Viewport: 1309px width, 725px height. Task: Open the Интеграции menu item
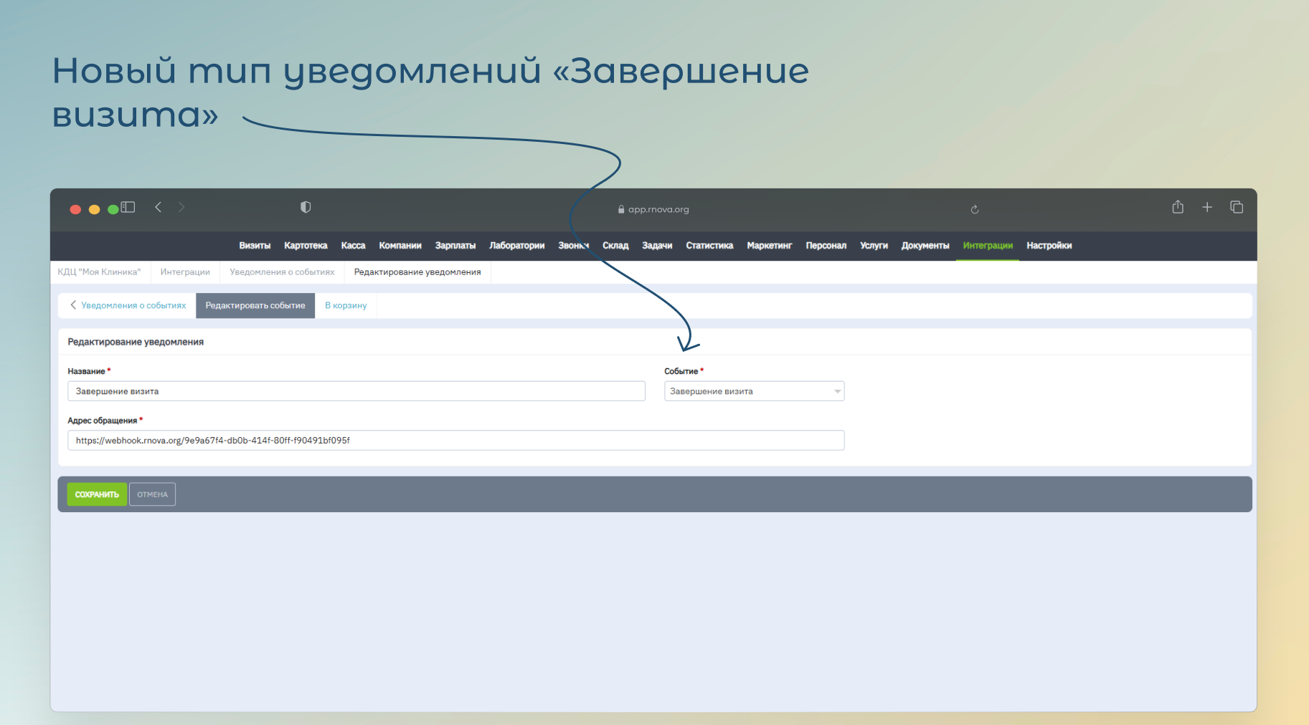pyautogui.click(x=988, y=246)
